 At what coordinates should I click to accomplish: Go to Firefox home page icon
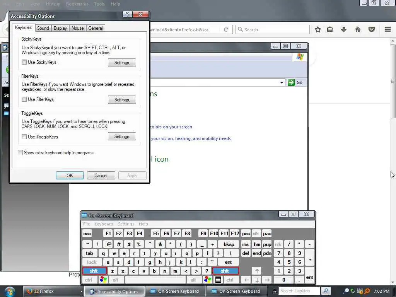tap(358, 29)
